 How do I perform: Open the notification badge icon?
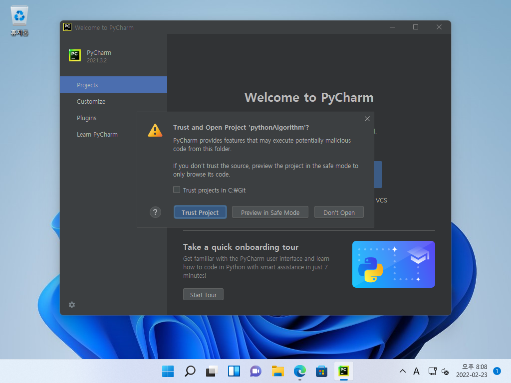497,371
